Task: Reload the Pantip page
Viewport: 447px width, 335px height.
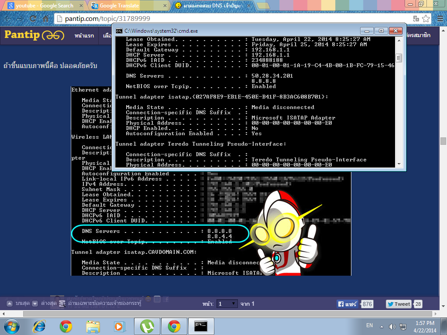Action: point(33,19)
